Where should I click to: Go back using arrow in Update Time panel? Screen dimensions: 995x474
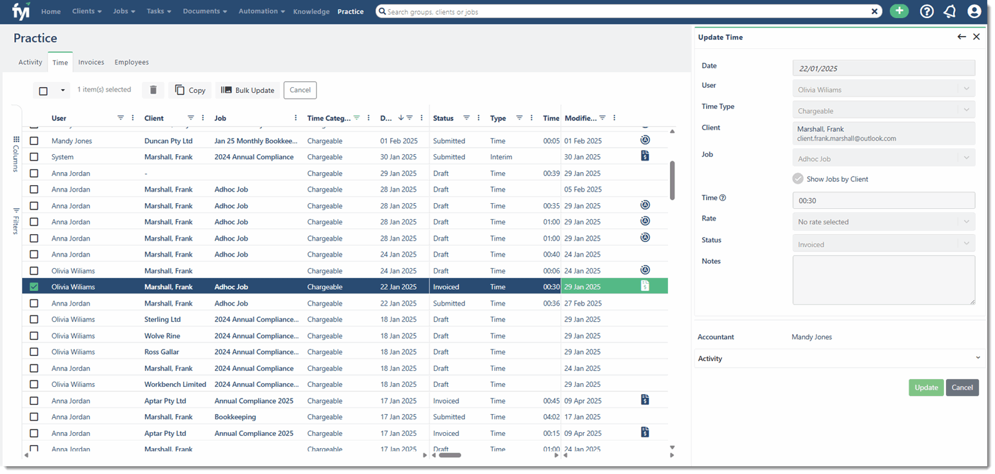coord(961,37)
